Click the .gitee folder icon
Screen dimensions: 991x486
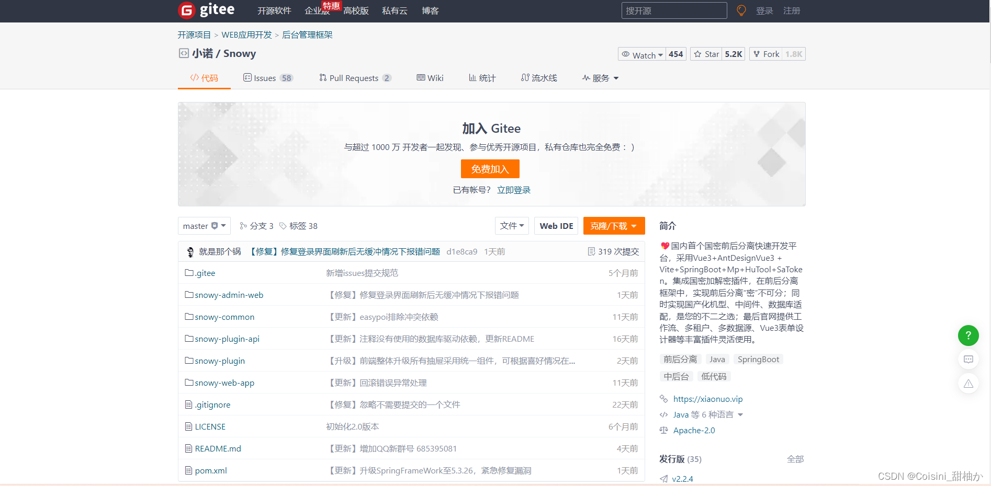pyautogui.click(x=189, y=273)
